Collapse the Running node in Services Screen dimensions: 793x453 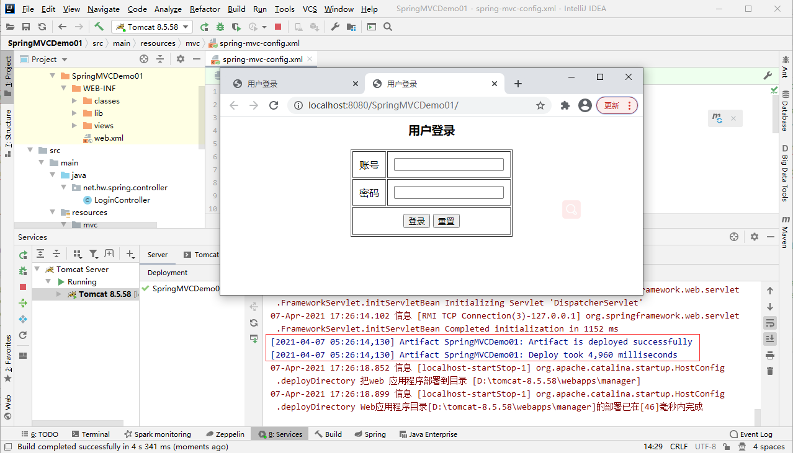48,282
